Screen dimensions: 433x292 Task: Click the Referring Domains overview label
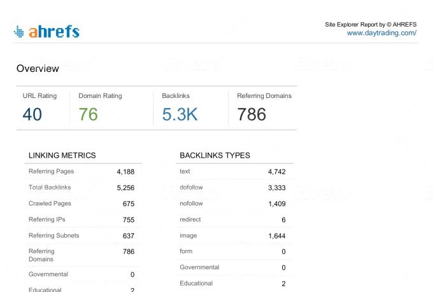[x=264, y=96]
